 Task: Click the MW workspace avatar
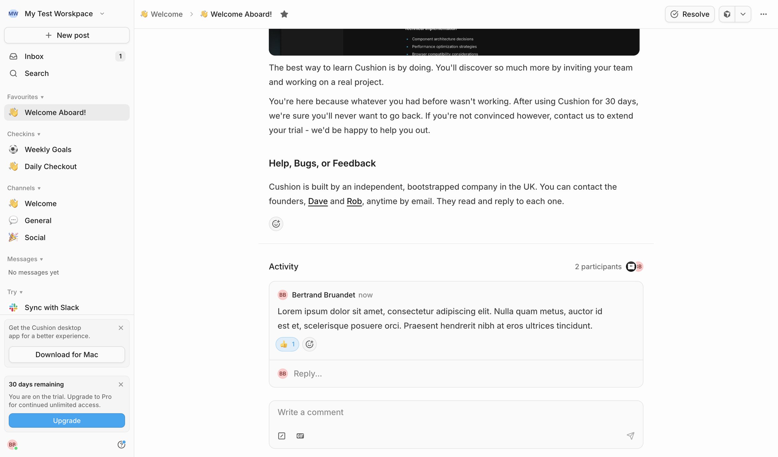(13, 14)
